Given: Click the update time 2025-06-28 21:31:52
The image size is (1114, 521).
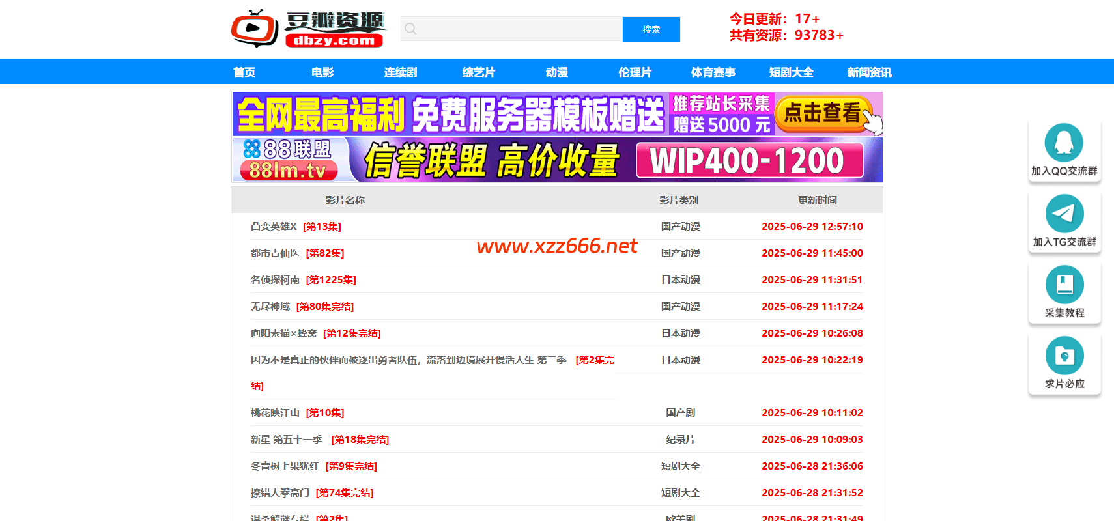Looking at the screenshot, I should (x=812, y=493).
